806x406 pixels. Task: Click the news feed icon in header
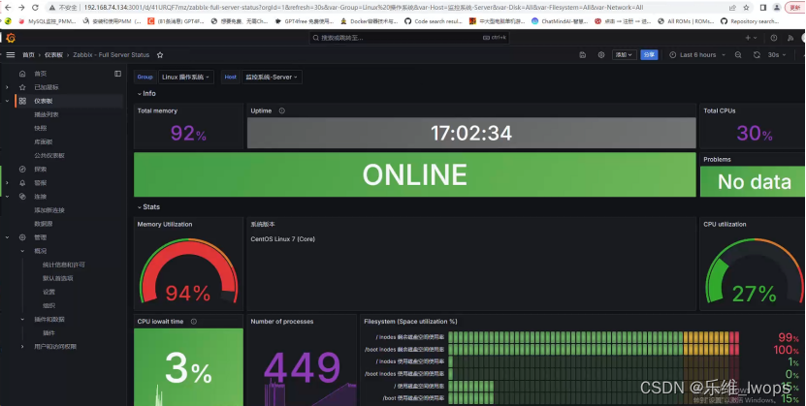click(790, 38)
